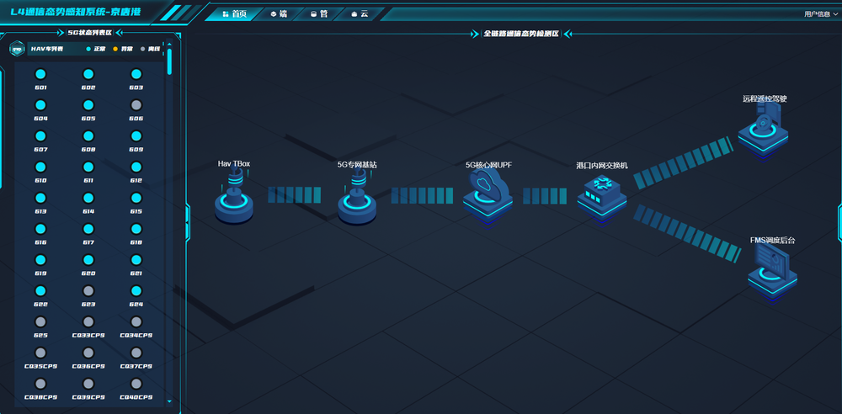Click the CQ37CPS vehicle label
Screen dimensions: 842x414
[x=136, y=366]
